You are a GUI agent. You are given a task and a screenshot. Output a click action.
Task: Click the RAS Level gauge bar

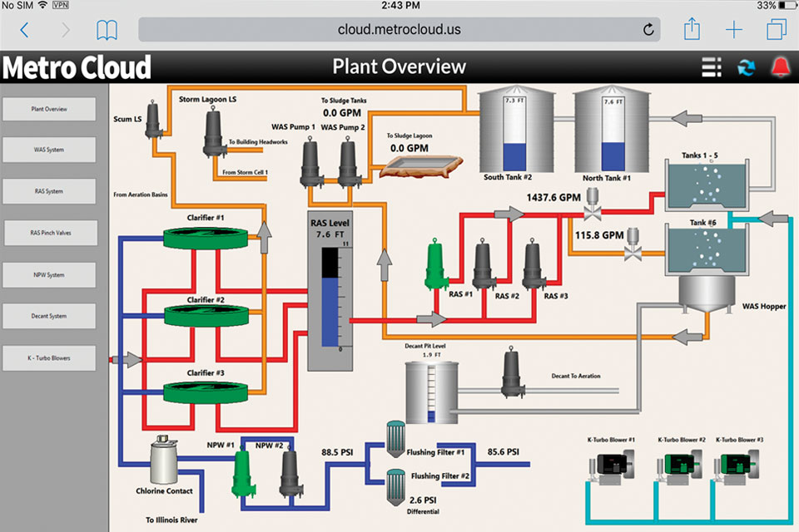point(330,299)
